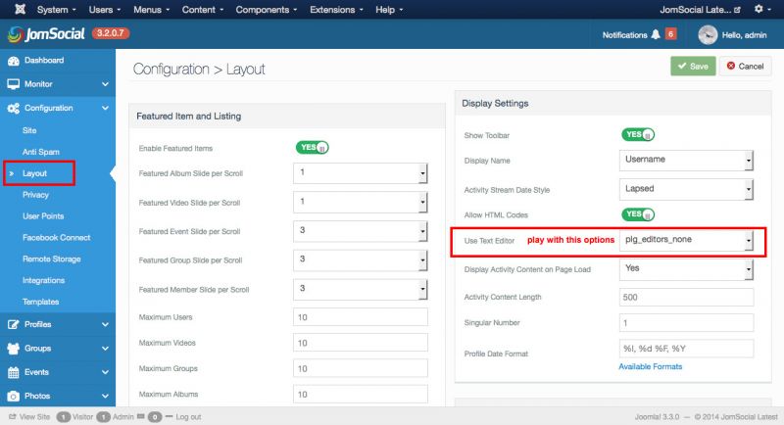The image size is (784, 425).
Task: Open the Help menu
Action: click(389, 10)
